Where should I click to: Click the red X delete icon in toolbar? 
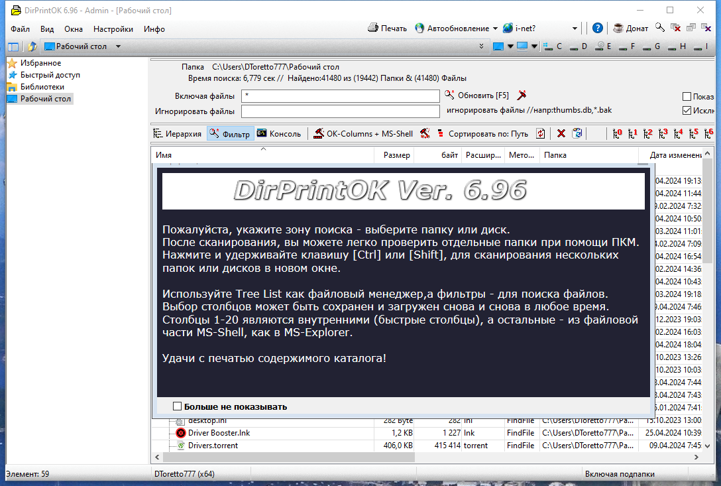(x=561, y=133)
